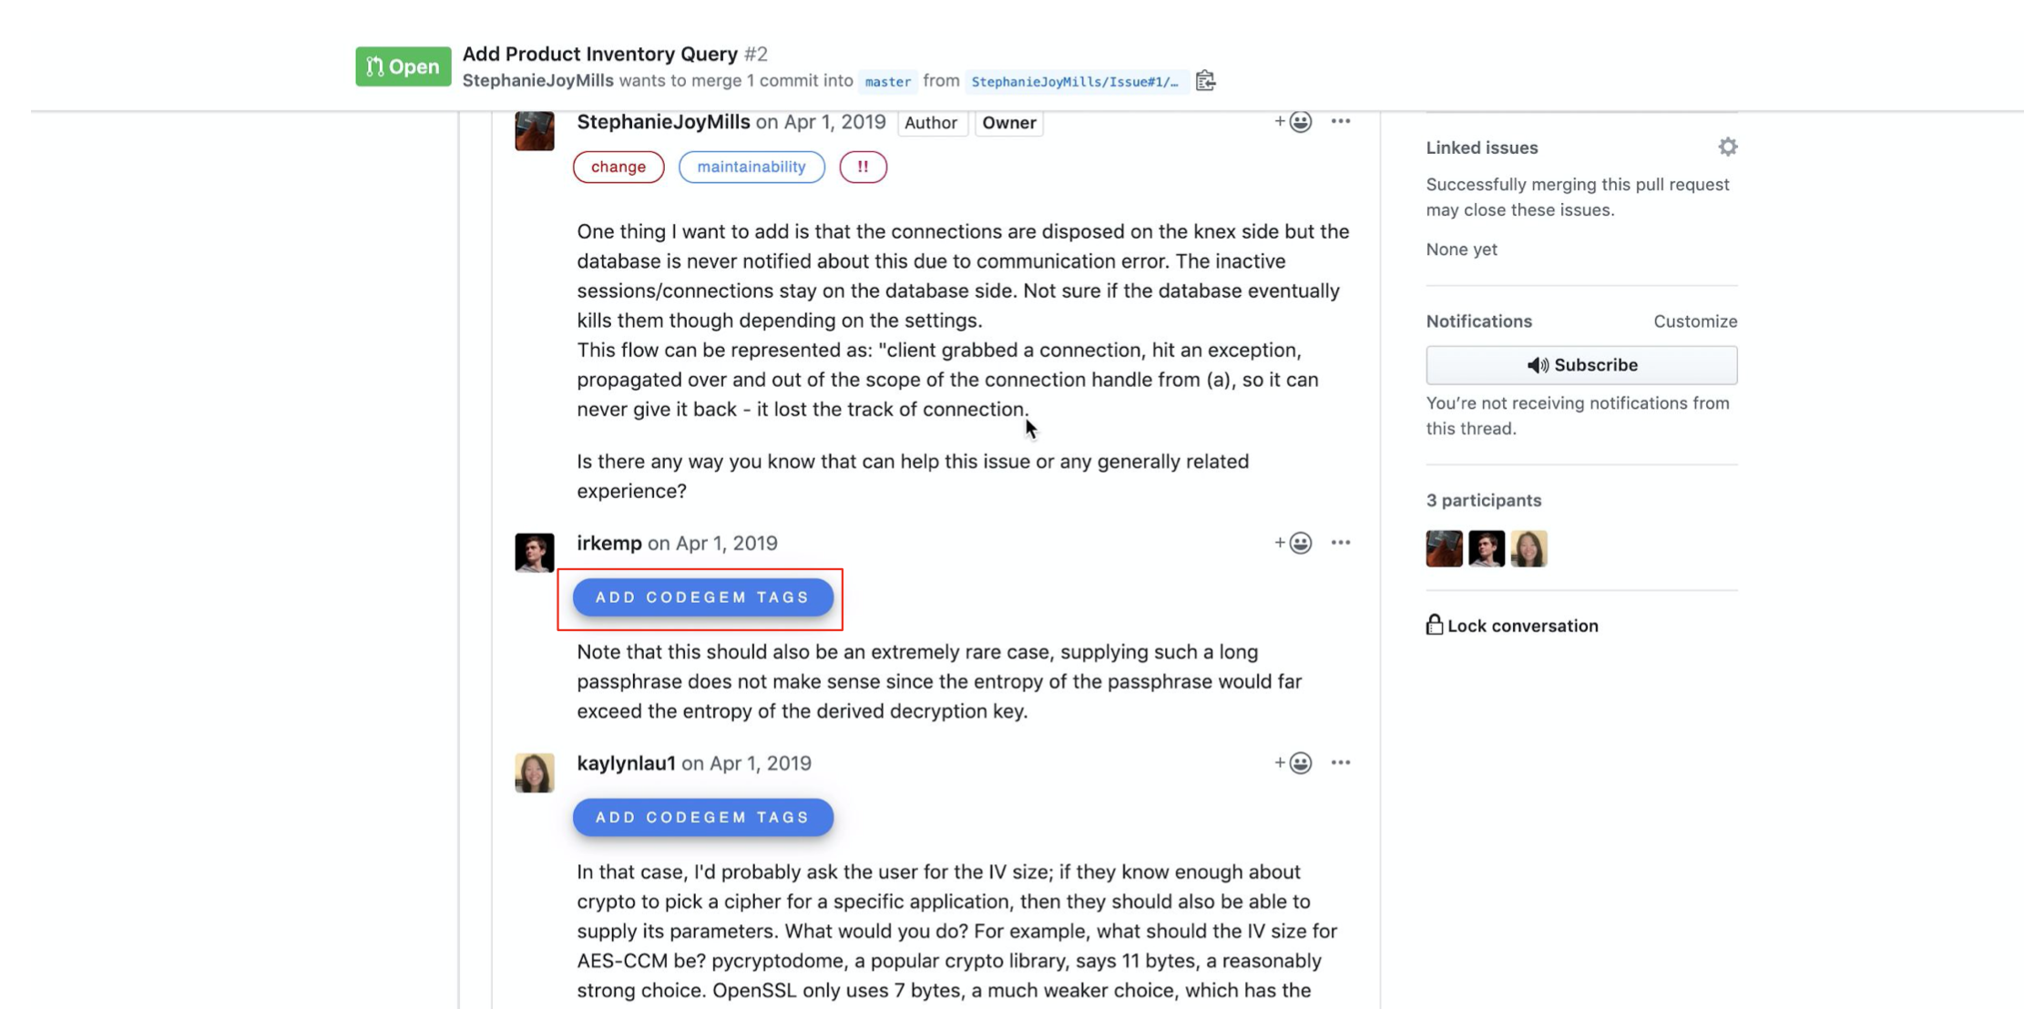Click Add Codegem Tags under irkemp
This screenshot has height=1009, width=2024.
[702, 597]
